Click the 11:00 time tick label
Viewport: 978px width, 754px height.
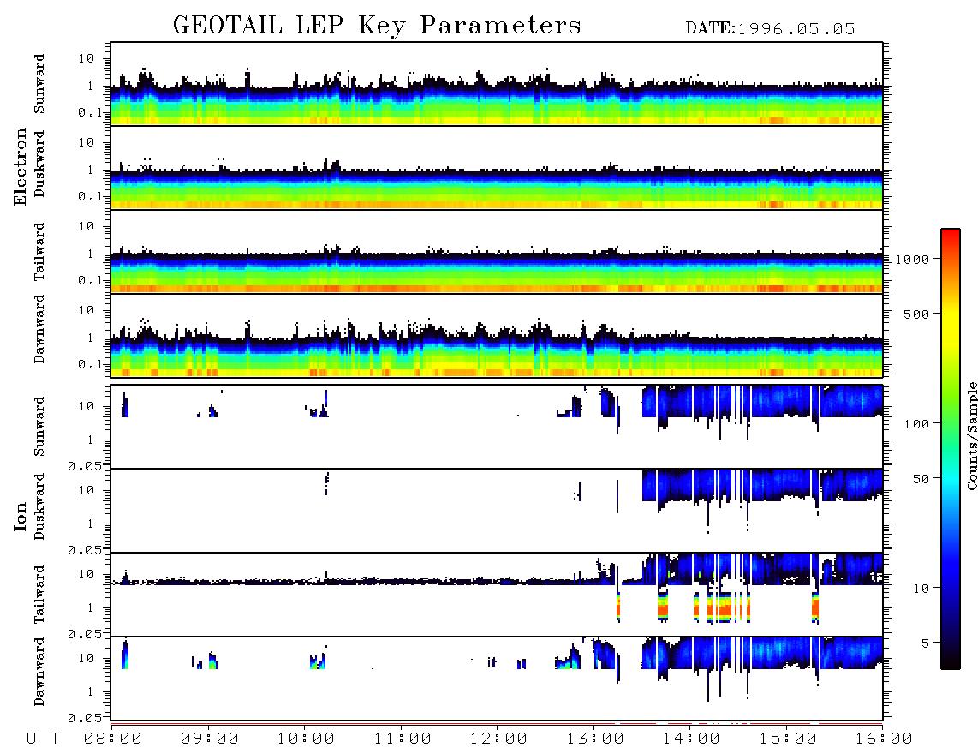point(403,739)
